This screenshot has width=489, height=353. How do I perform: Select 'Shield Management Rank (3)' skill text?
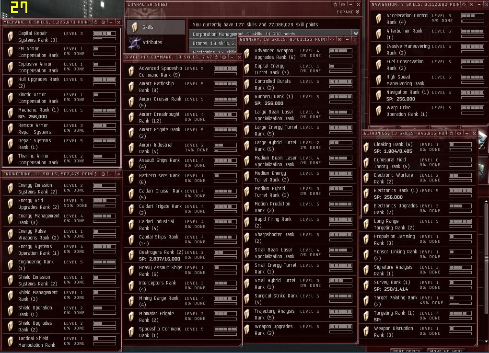point(38,296)
